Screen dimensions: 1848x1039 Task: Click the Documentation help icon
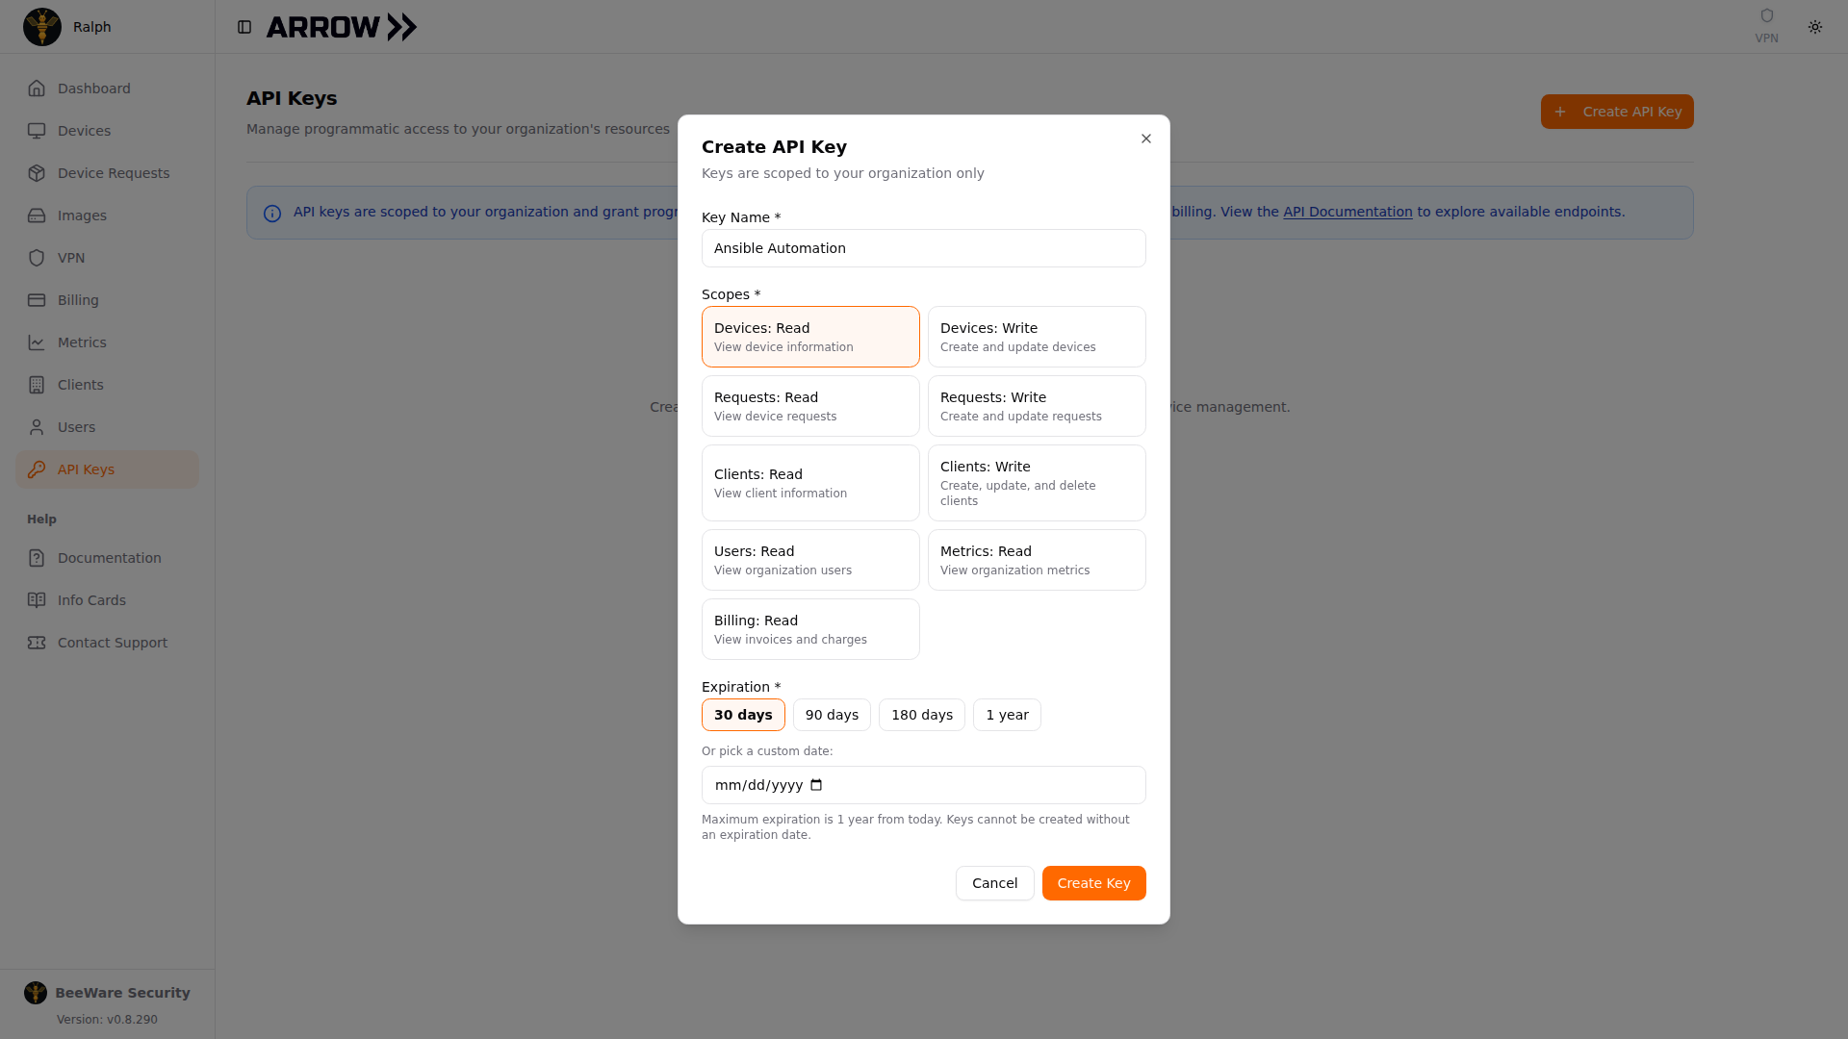[x=37, y=558]
